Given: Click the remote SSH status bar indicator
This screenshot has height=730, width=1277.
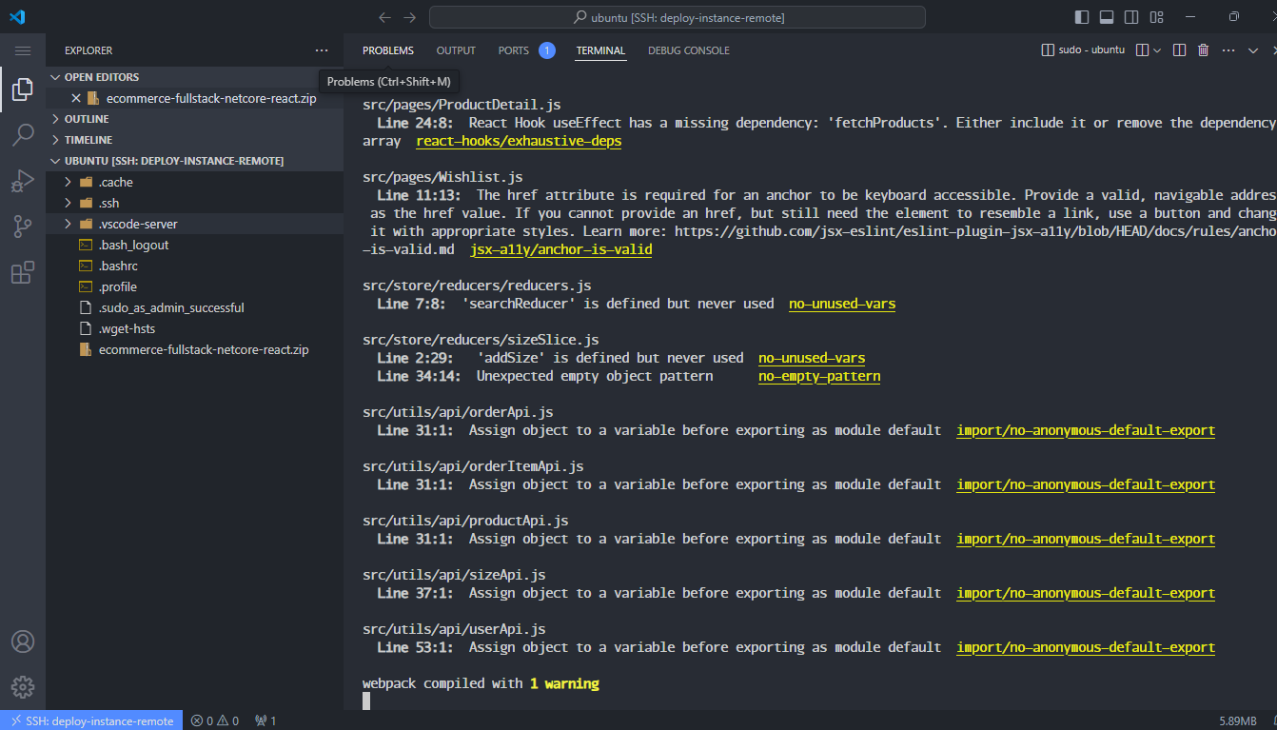Looking at the screenshot, I should [x=92, y=720].
